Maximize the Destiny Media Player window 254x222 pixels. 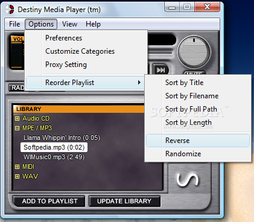187,7
